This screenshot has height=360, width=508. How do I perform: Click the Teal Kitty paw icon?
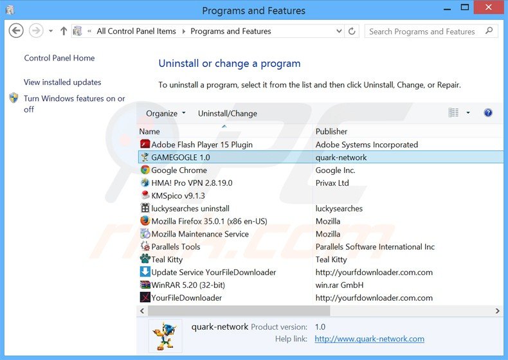(145, 259)
